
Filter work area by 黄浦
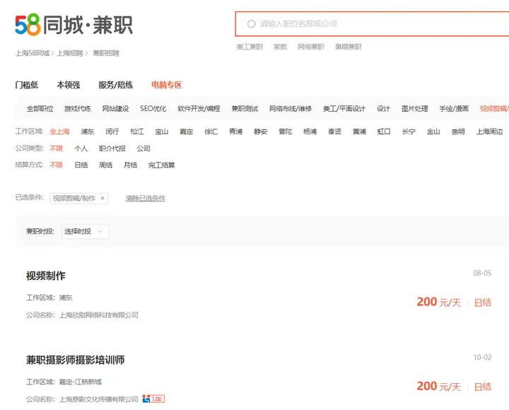(359, 131)
